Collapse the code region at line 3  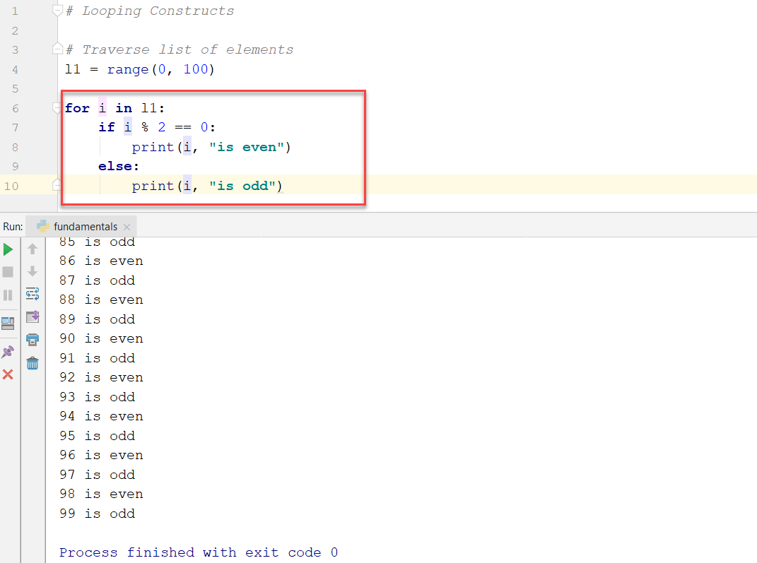[58, 48]
